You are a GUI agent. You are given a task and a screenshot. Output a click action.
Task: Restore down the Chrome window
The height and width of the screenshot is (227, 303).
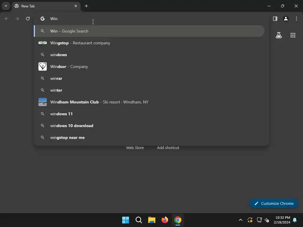[x=283, y=6]
